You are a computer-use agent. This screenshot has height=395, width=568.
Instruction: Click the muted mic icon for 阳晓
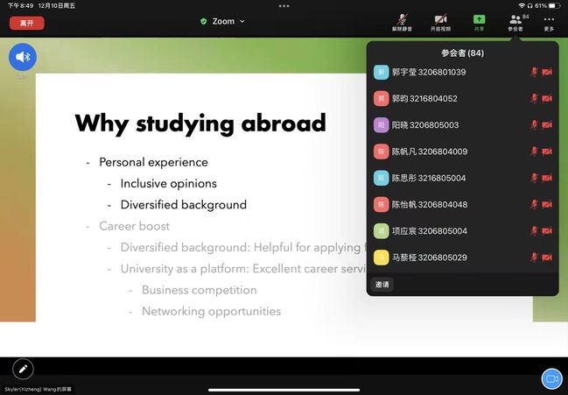tap(533, 125)
